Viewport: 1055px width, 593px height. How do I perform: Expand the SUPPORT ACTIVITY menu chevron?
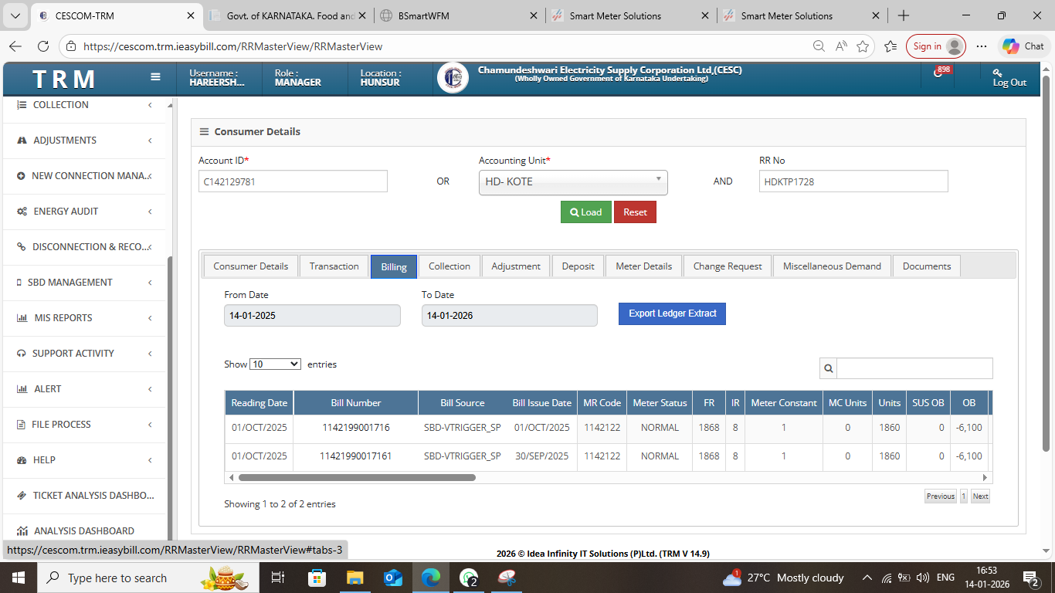[150, 354]
